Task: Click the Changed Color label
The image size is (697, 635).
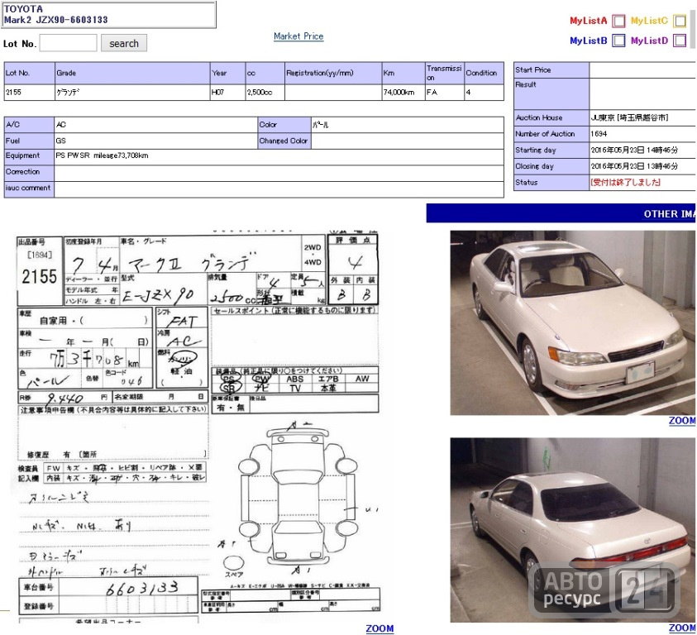Action: click(284, 141)
